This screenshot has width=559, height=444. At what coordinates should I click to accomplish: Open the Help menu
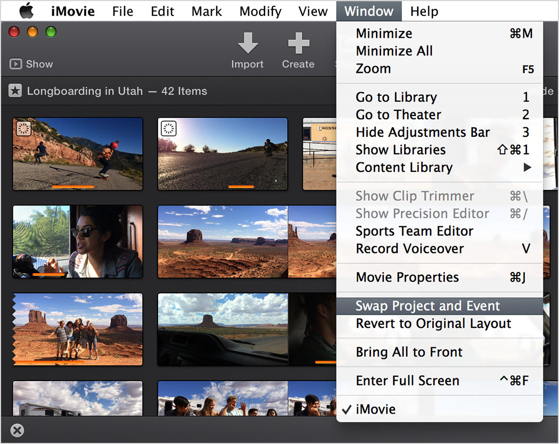(x=424, y=11)
